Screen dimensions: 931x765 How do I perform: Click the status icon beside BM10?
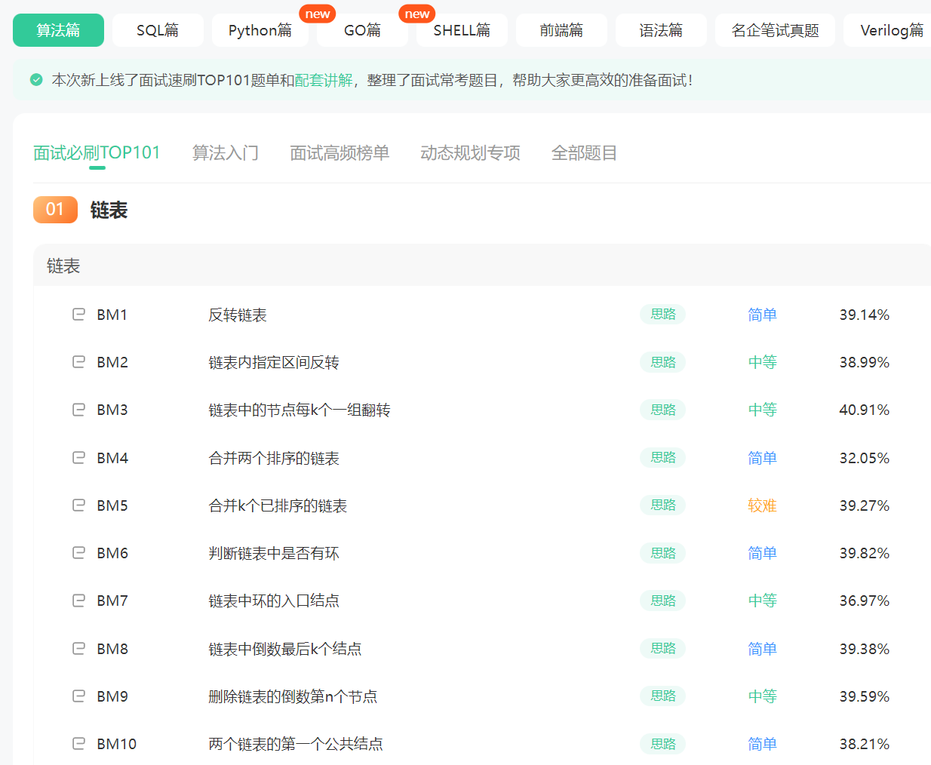point(78,743)
